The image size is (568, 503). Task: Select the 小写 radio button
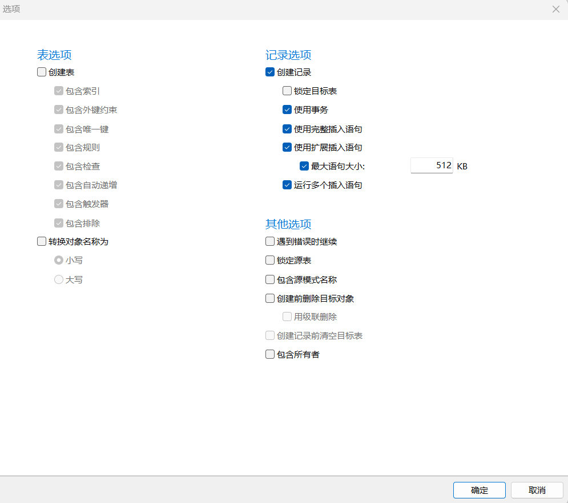click(59, 260)
